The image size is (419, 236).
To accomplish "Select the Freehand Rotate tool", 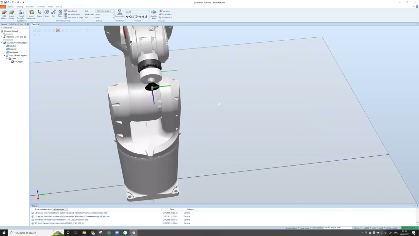I will 130,17.
